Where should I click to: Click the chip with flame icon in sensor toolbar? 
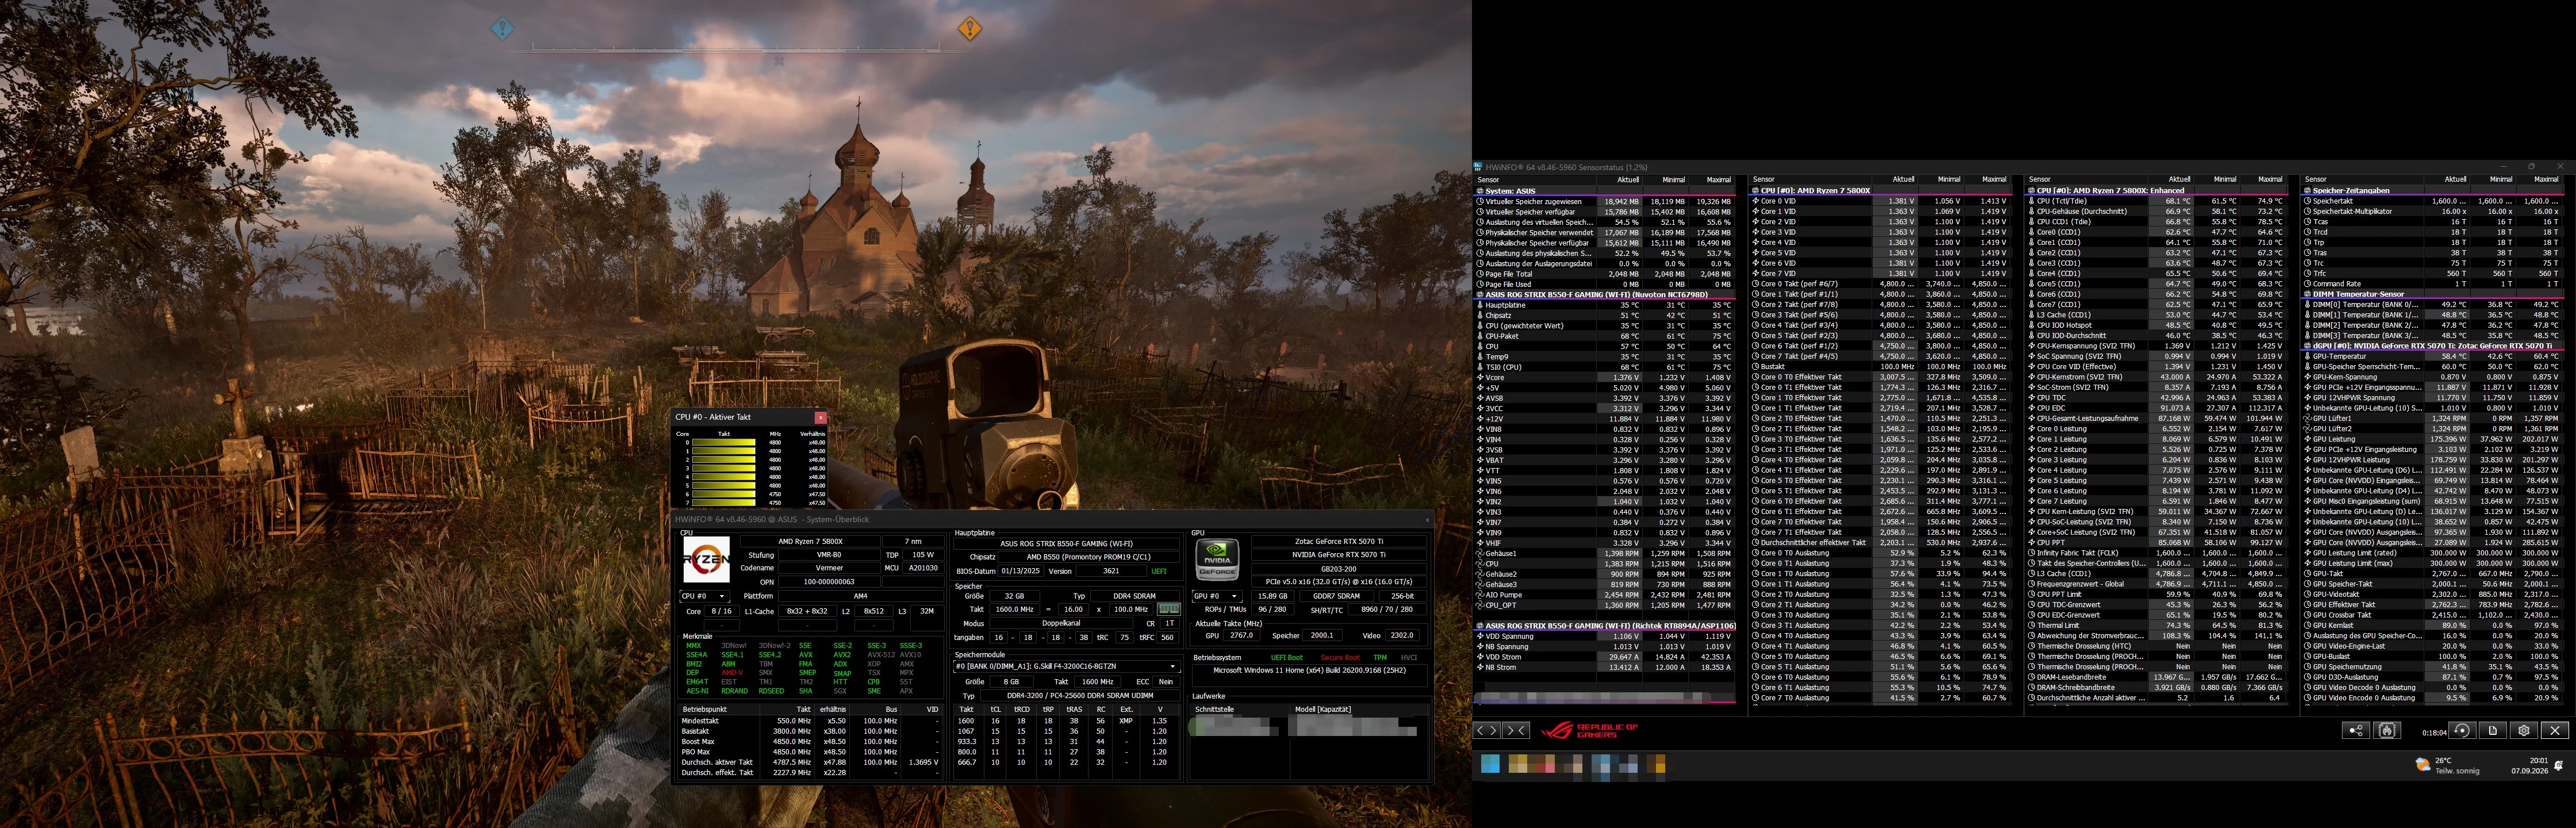pos(2387,730)
